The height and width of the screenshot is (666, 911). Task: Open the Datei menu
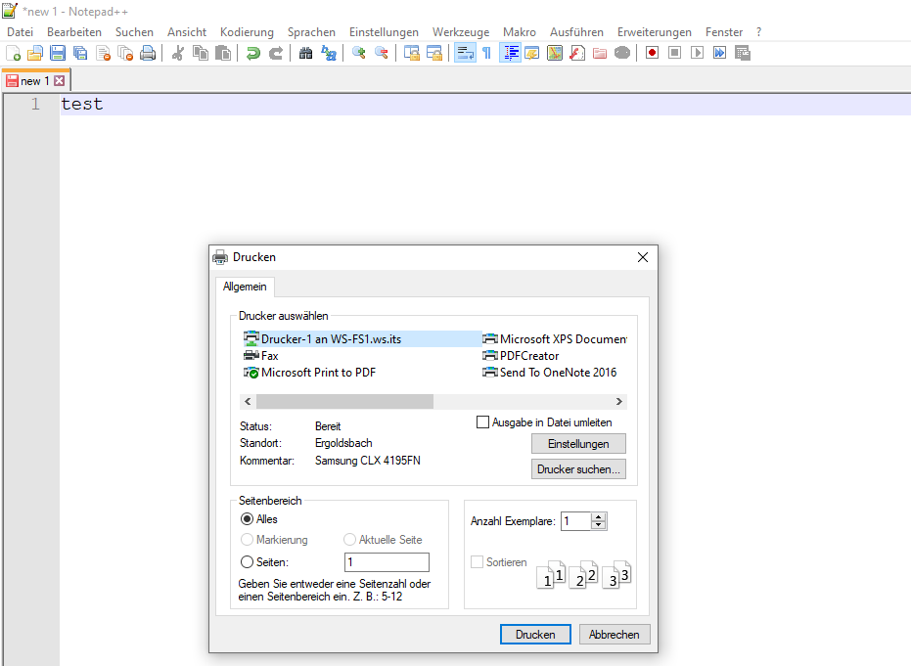(x=20, y=32)
